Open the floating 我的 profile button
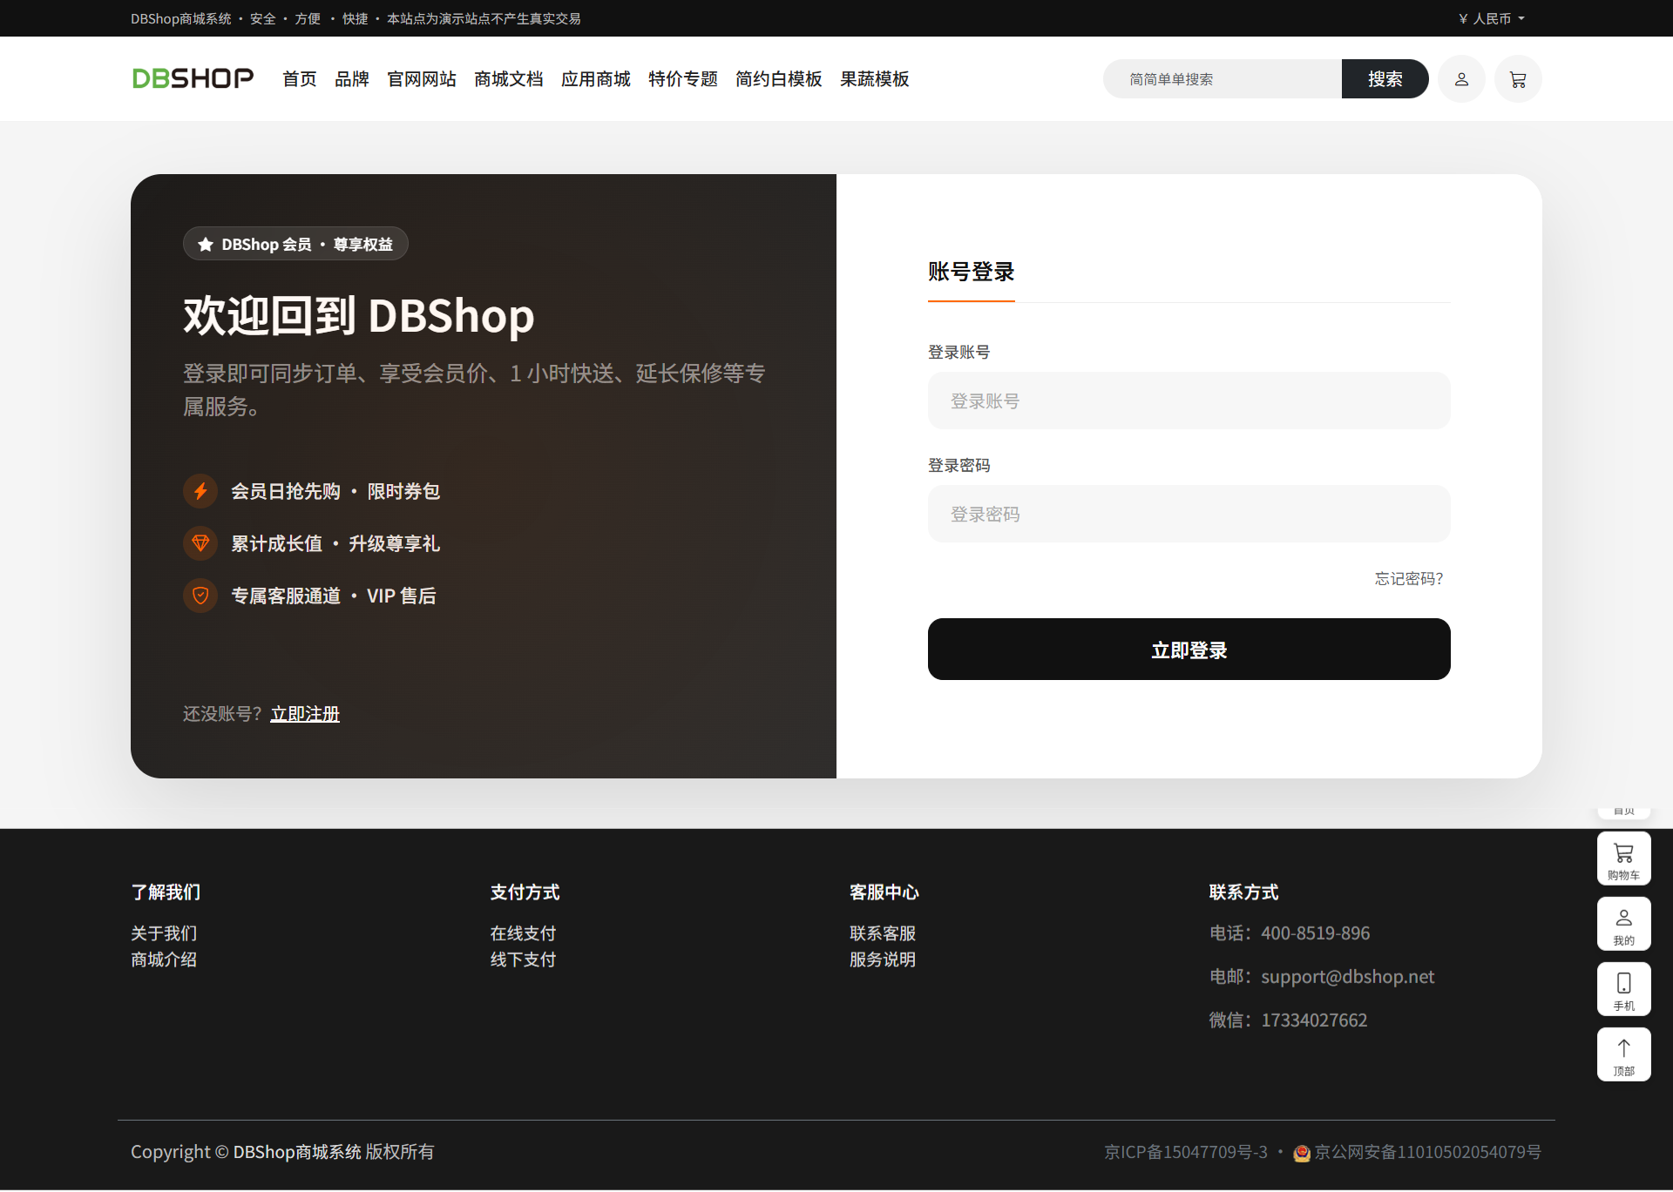Viewport: 1673px width, 1192px height. (1623, 925)
